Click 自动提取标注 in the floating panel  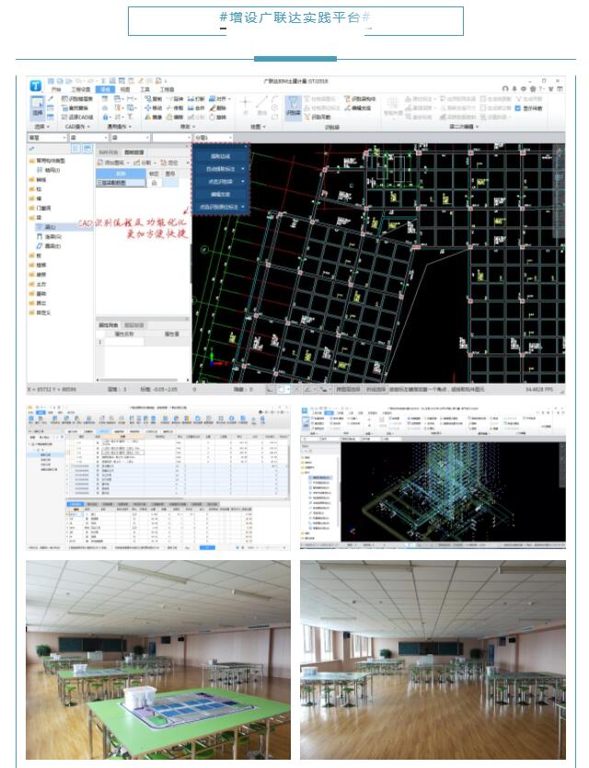pyautogui.click(x=221, y=169)
